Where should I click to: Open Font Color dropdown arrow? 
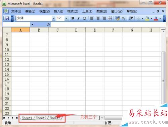160,18
